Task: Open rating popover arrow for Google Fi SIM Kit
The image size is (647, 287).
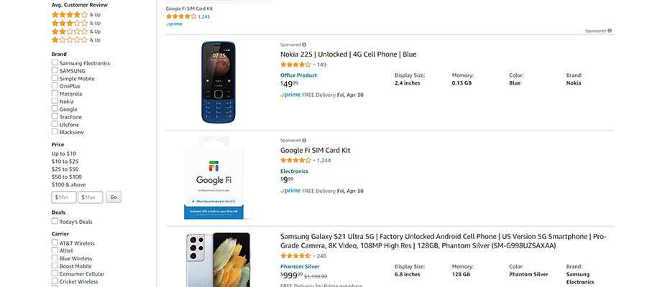Action: click(314, 161)
